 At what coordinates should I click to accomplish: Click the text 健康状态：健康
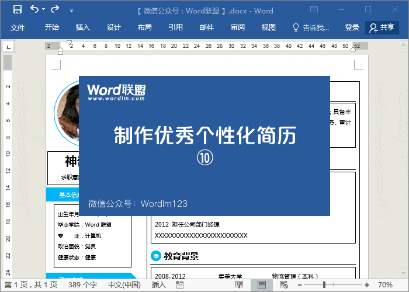(x=77, y=258)
